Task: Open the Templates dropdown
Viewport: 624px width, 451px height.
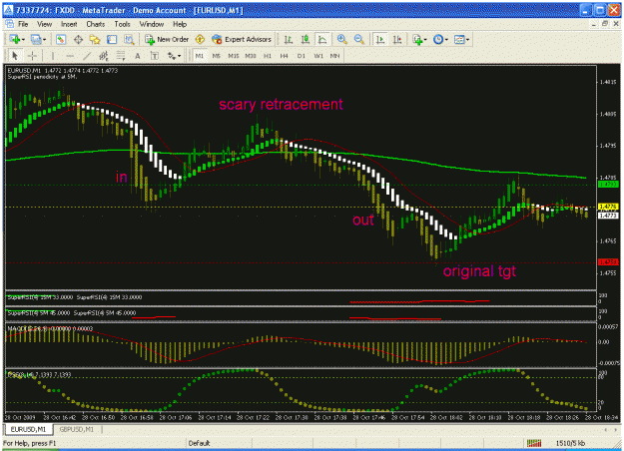Action: 461,39
